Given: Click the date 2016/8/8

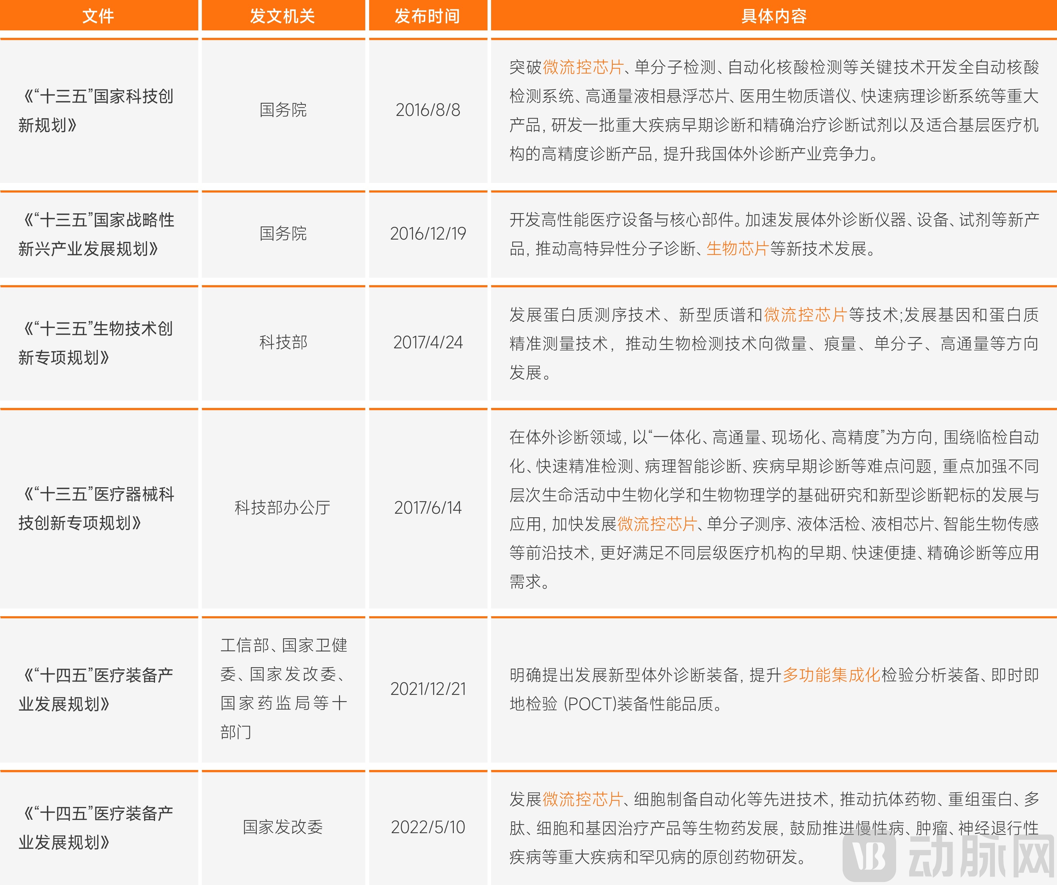Looking at the screenshot, I should coord(428,110).
